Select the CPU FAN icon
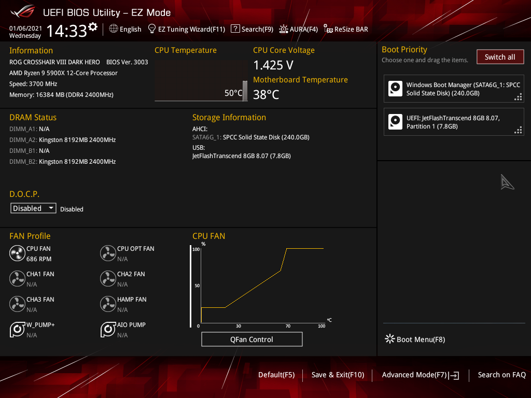 pos(17,253)
